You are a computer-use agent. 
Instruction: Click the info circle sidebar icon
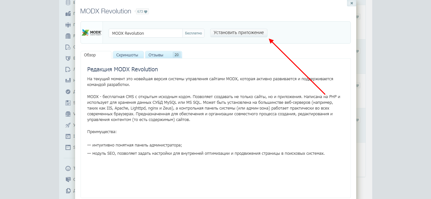(x=68, y=168)
